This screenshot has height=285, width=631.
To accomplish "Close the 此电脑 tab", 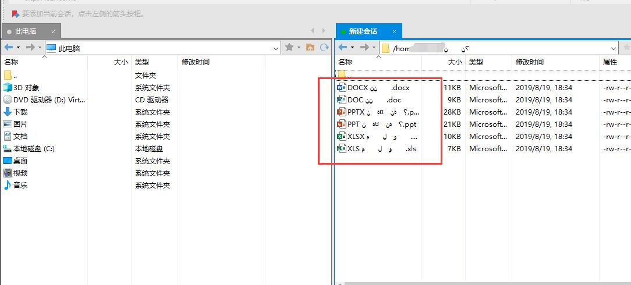I will pos(53,32).
